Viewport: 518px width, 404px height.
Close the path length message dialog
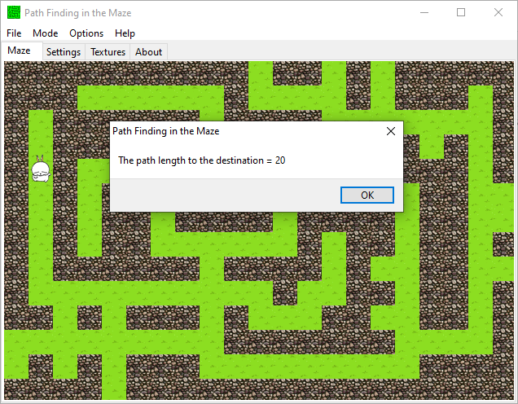tap(391, 131)
